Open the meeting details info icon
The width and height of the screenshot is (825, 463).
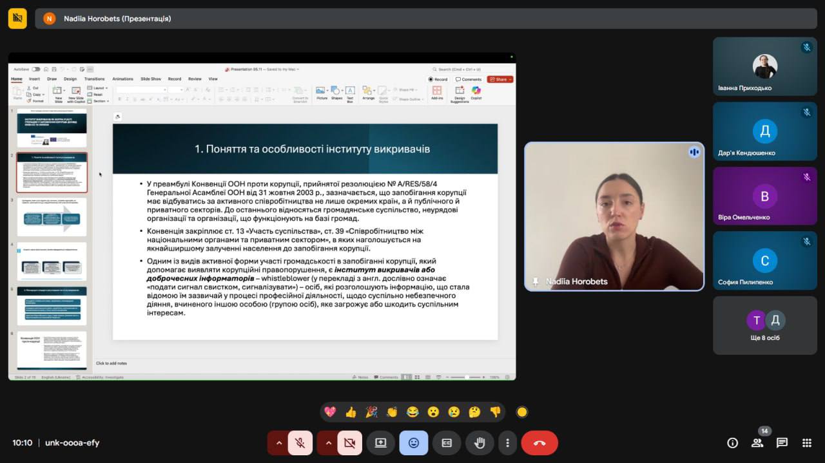[x=732, y=443]
